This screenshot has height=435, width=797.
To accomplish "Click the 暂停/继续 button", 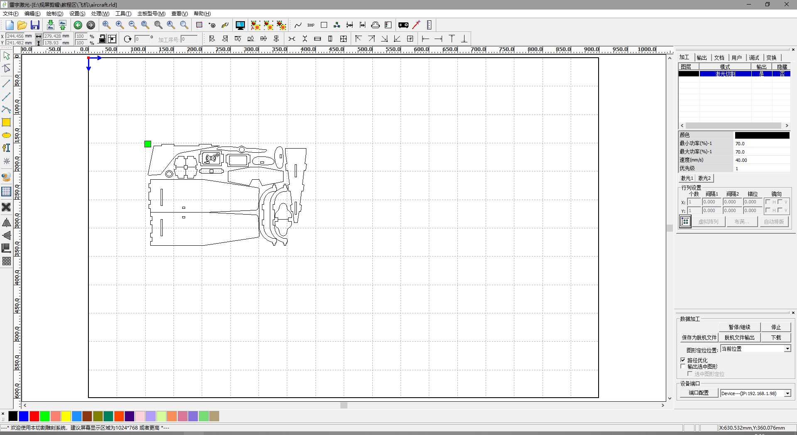I will click(x=740, y=327).
